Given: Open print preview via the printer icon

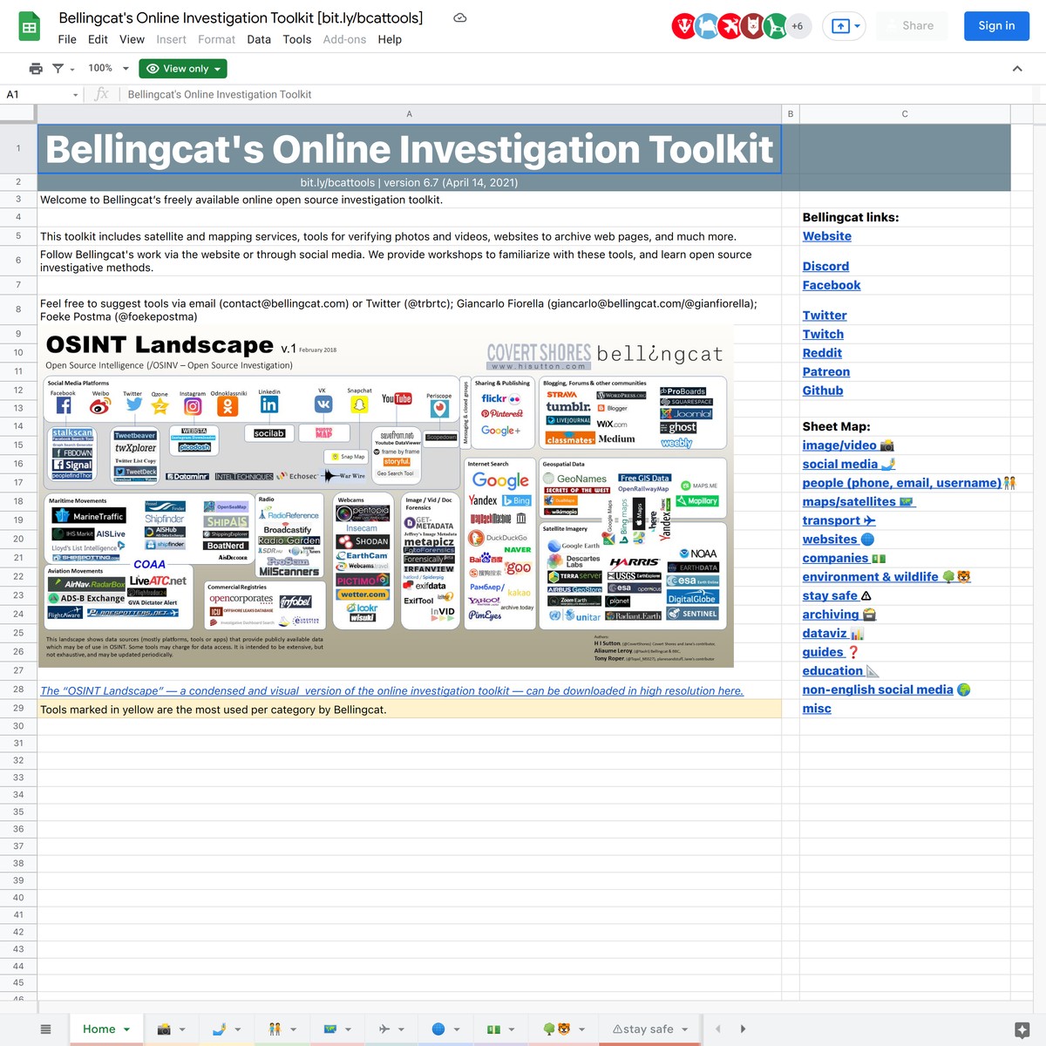Looking at the screenshot, I should click(x=36, y=68).
